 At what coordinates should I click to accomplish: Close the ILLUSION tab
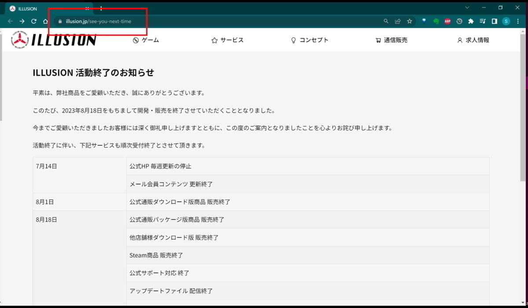pos(87,8)
